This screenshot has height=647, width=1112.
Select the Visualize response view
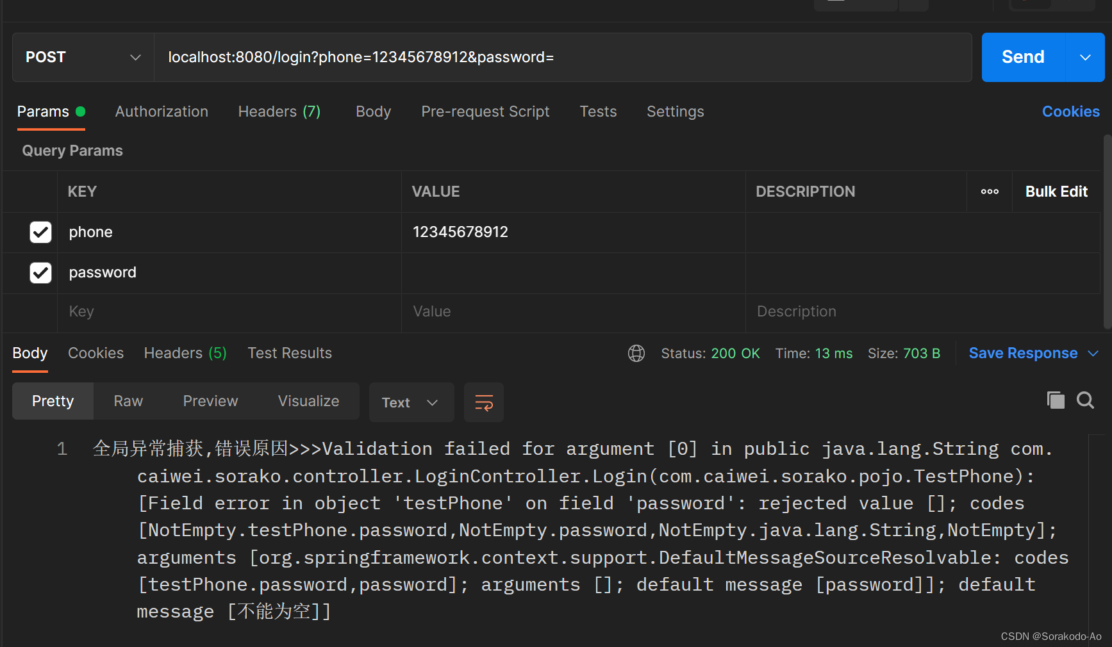coord(308,401)
